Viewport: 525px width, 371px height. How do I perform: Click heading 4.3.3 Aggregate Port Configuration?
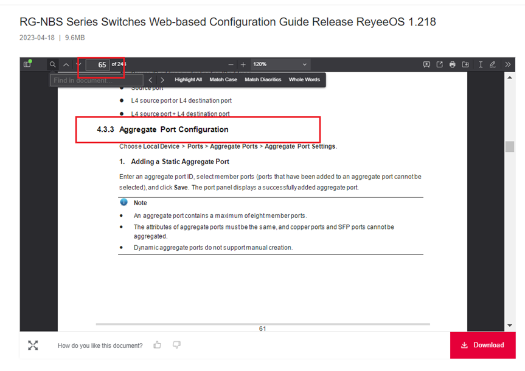(162, 129)
